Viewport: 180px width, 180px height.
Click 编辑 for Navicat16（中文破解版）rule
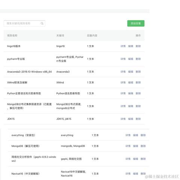point(135,174)
